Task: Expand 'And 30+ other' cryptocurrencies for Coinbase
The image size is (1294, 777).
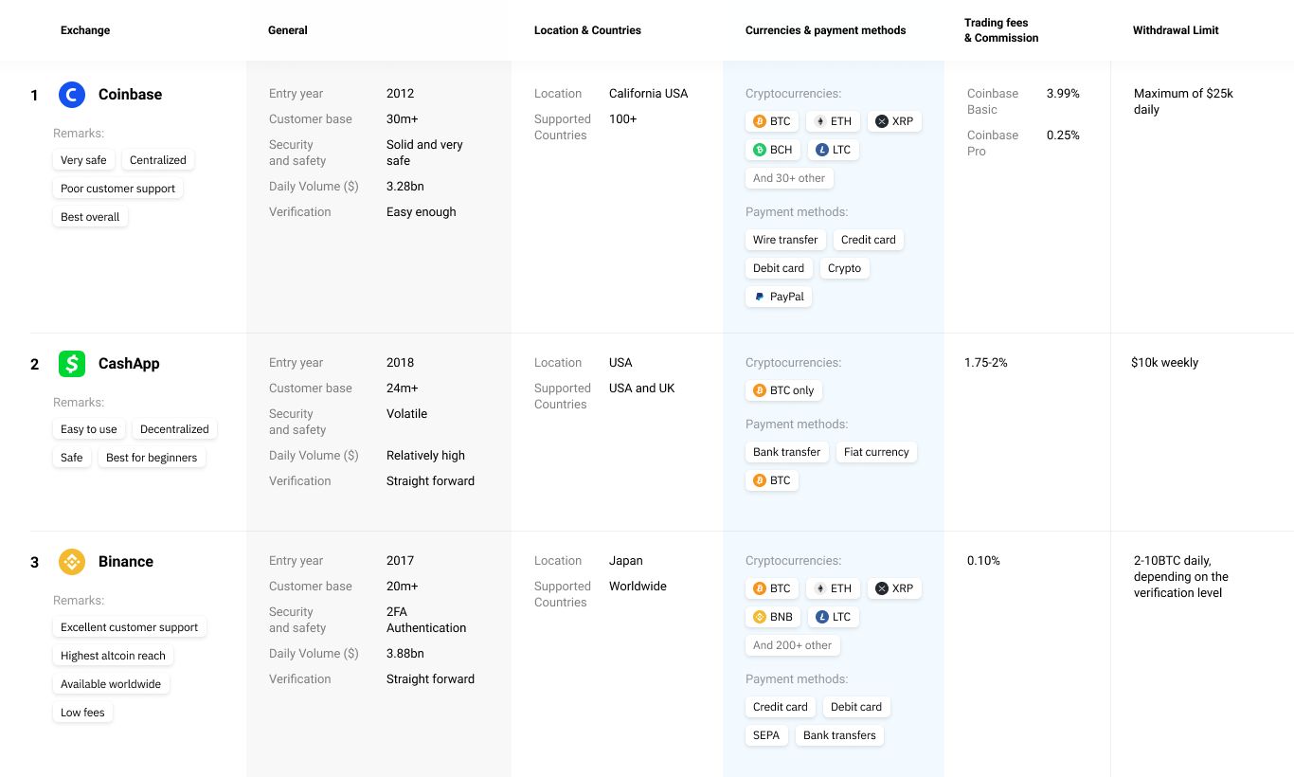Action: click(x=789, y=178)
